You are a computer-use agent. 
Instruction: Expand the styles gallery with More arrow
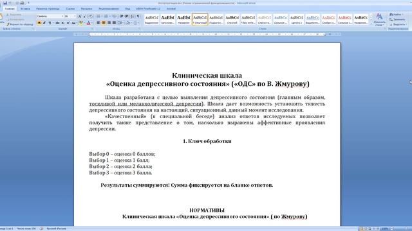(371, 24)
